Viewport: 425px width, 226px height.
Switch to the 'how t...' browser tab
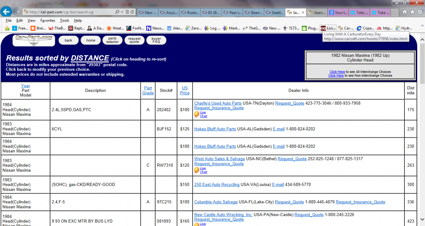point(338,12)
